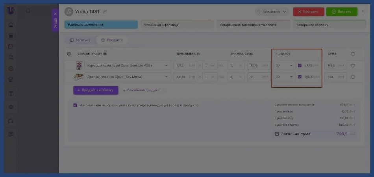Screen dimensions: 374x177
Task: Toggle tax checkbox for the Cloud scratcher row
Action: click(x=300, y=77)
